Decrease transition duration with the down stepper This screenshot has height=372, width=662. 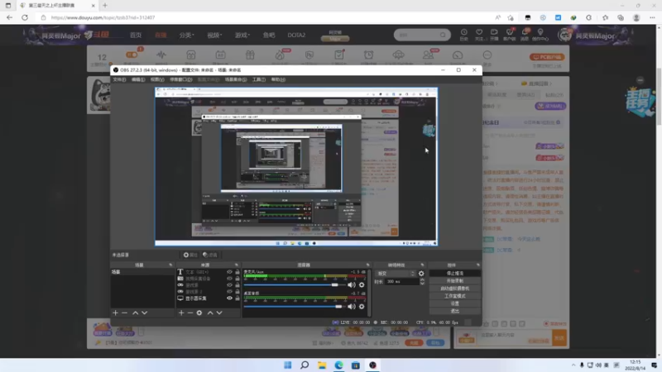tap(422, 284)
